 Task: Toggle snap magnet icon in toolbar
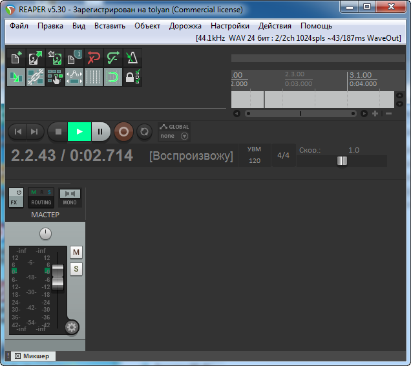(x=113, y=78)
